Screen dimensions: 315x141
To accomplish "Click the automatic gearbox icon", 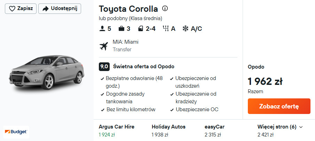I will pyautogui.click(x=165, y=29).
